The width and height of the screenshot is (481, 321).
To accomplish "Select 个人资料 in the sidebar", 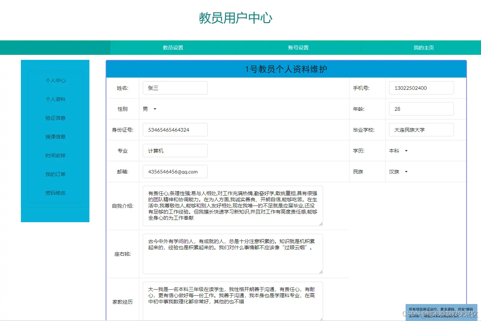I will pyautogui.click(x=55, y=99).
